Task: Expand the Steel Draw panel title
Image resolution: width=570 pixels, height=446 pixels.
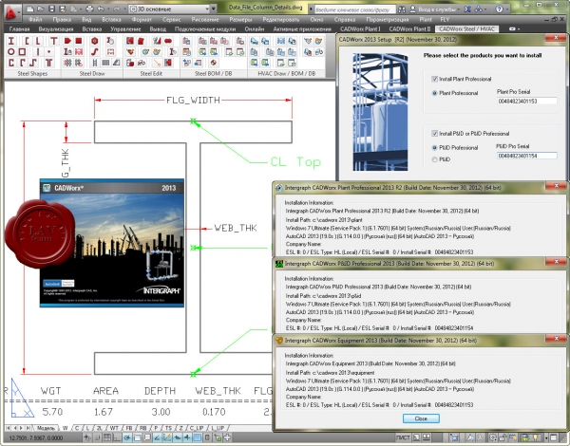Action: tap(92, 73)
